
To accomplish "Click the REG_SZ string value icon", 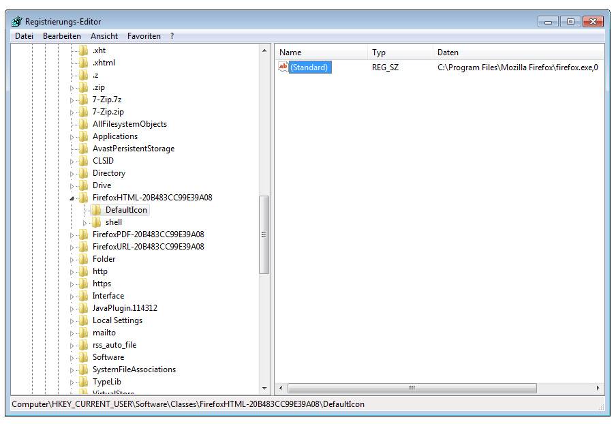I will [283, 67].
